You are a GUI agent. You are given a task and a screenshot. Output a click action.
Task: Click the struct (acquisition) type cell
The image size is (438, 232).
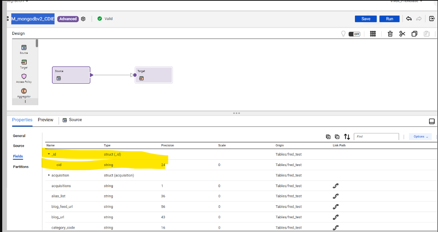click(119, 175)
